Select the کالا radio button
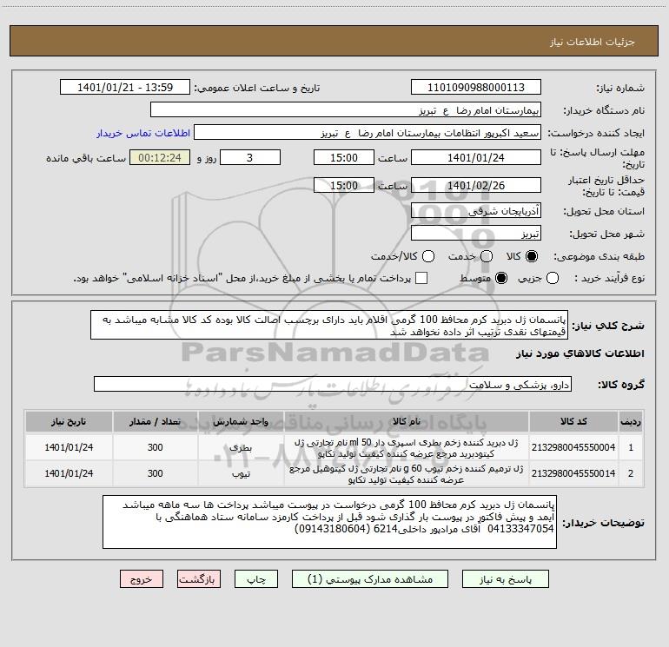This screenshot has width=669, height=647. pos(532,256)
